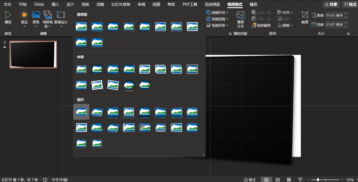Switch to the 动画 tab
The image size is (358, 182).
point(100,4)
